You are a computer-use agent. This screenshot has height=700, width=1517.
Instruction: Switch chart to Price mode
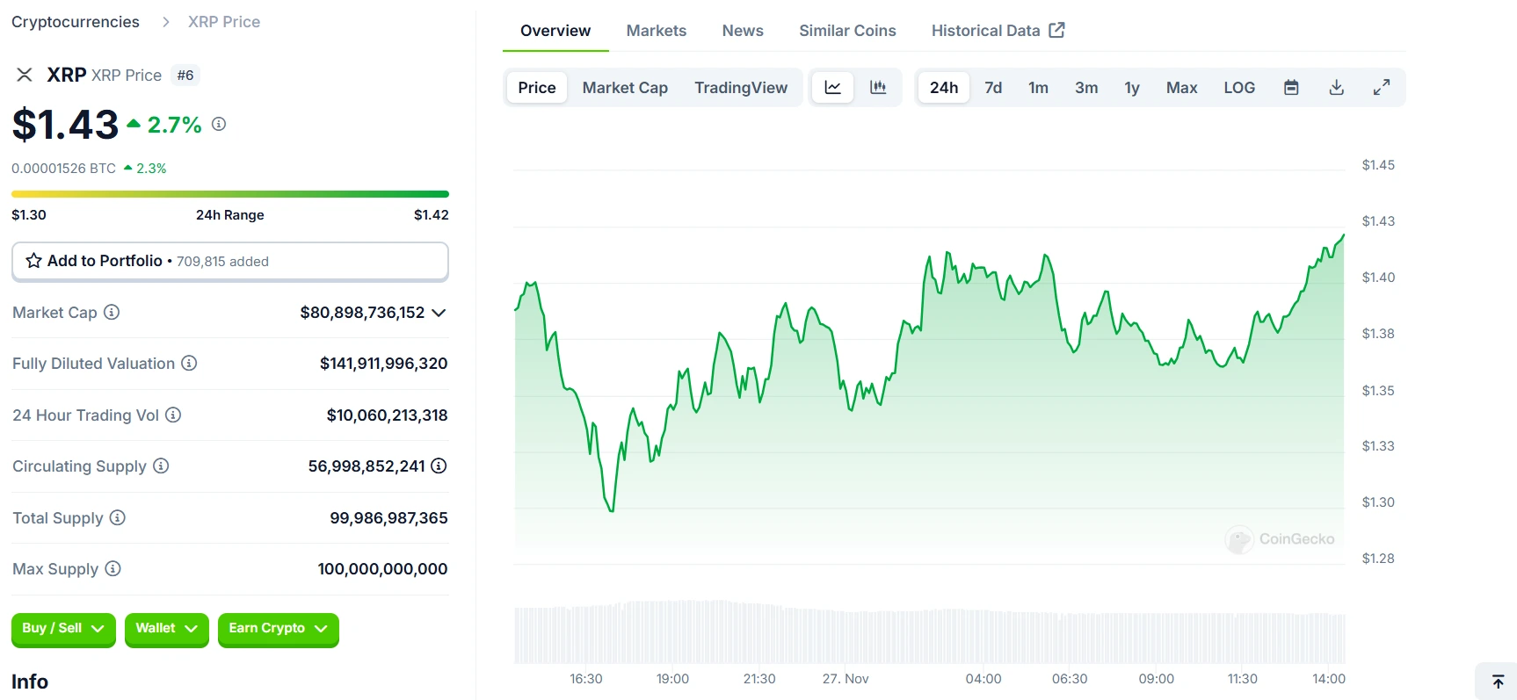pyautogui.click(x=537, y=87)
